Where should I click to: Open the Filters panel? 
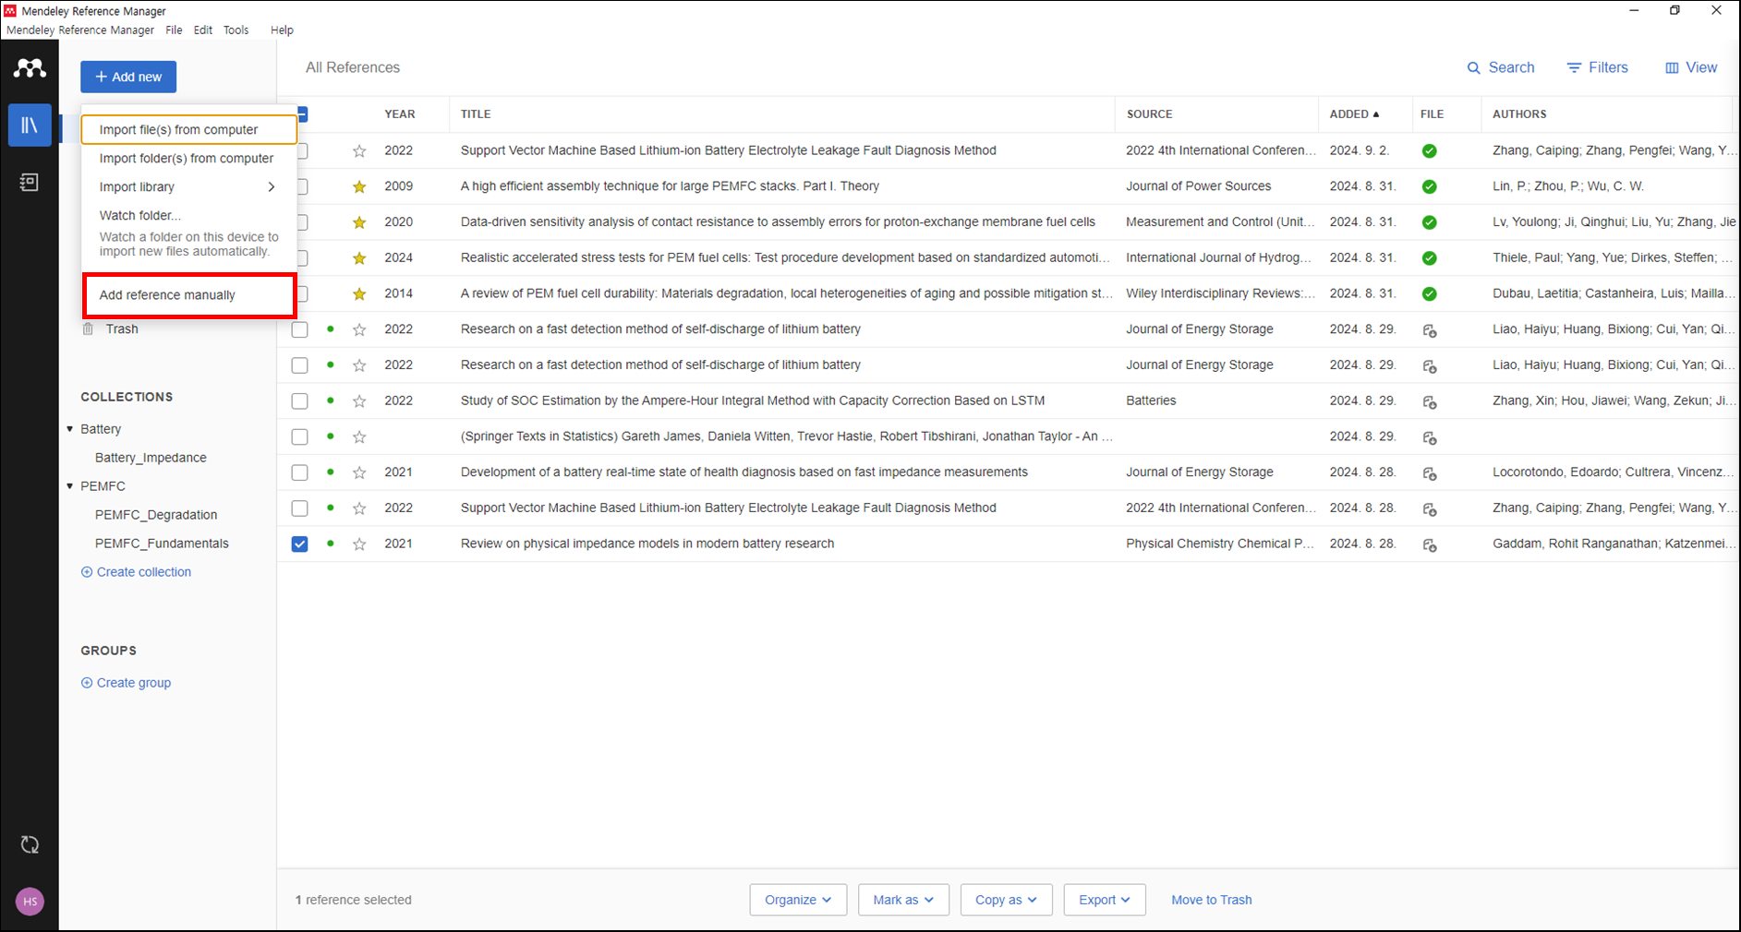tap(1597, 67)
